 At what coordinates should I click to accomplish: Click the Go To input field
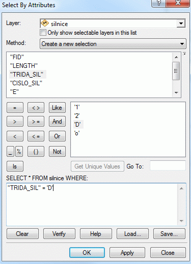pyautogui.click(x=168, y=165)
